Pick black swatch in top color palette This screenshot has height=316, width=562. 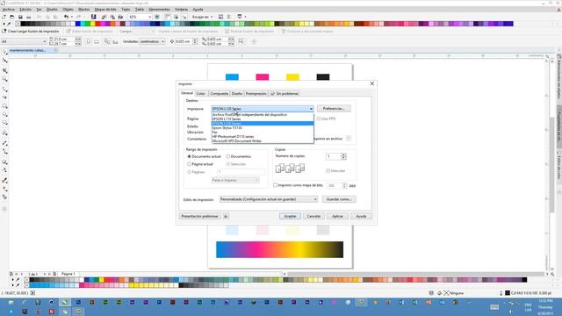click(x=24, y=24)
